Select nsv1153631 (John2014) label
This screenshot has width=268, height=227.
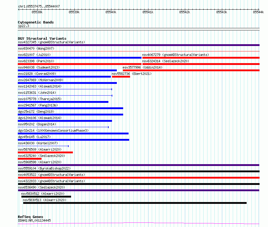click(37, 93)
